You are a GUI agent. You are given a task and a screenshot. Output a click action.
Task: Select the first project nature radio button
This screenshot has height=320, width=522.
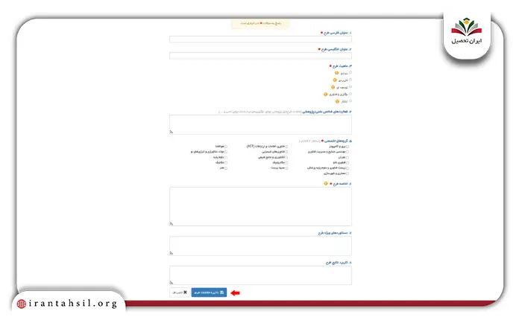(350, 72)
